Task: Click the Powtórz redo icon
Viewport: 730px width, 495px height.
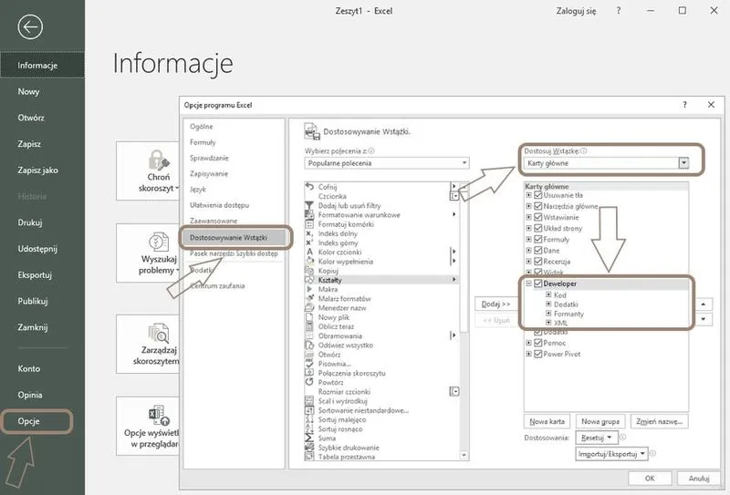Action: coord(309,382)
